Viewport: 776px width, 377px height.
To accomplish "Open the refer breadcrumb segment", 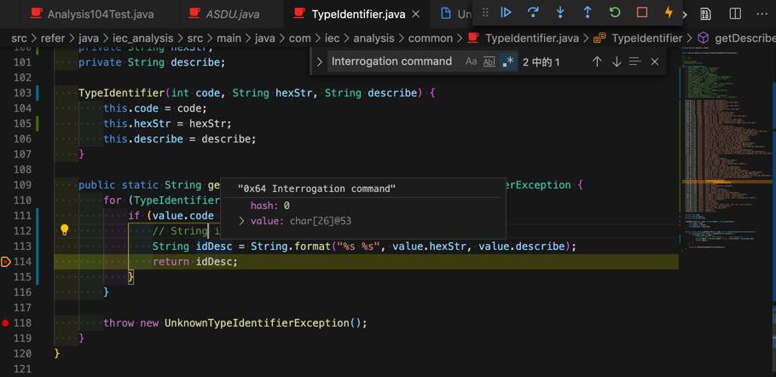I will click(51, 38).
